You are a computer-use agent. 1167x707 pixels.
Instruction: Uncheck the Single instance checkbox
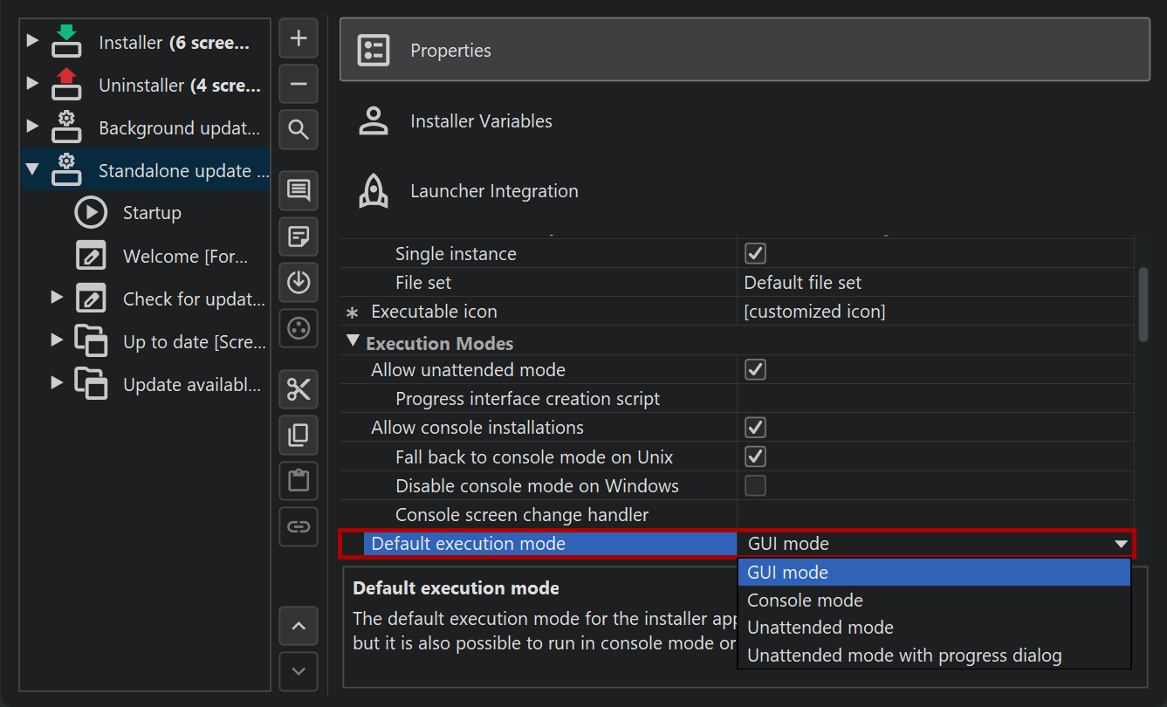[755, 254]
